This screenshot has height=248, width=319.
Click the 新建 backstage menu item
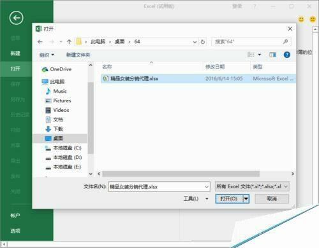[x=15, y=53]
